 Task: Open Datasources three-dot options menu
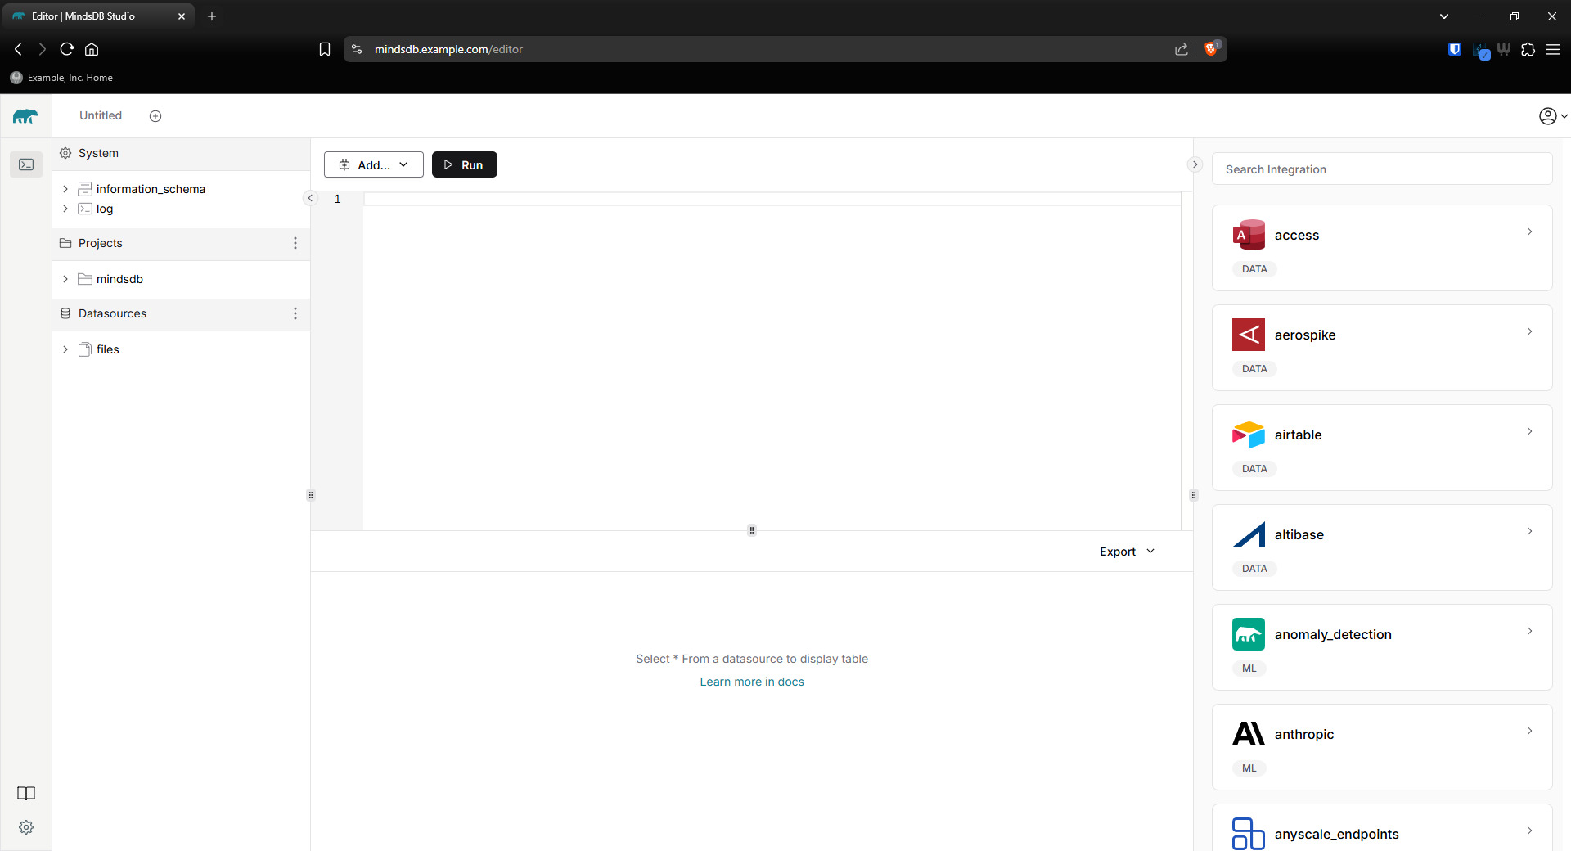pyautogui.click(x=295, y=313)
